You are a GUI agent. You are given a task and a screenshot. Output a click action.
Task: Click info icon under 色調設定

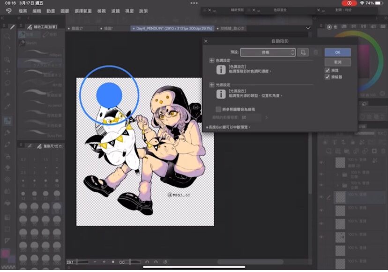point(221,70)
